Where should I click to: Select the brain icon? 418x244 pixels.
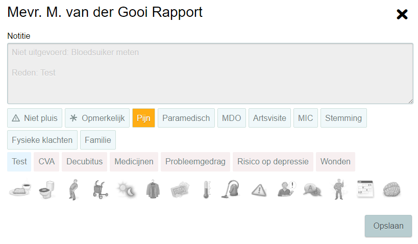(x=391, y=189)
